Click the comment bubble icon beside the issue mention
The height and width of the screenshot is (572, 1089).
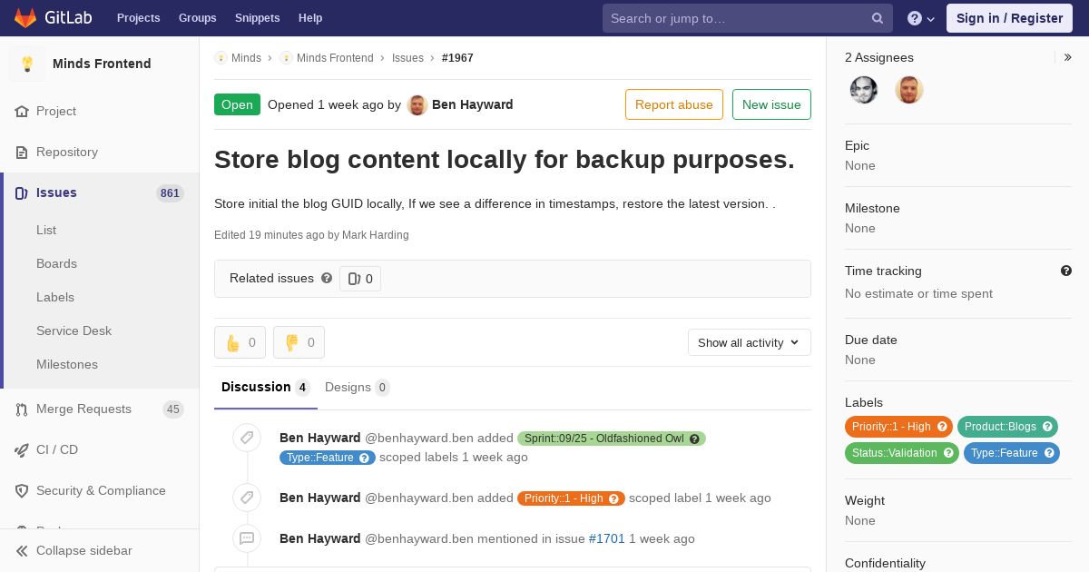pyautogui.click(x=247, y=538)
